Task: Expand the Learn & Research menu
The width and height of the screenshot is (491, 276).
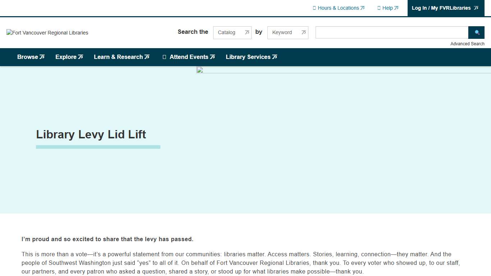Action: point(119,57)
